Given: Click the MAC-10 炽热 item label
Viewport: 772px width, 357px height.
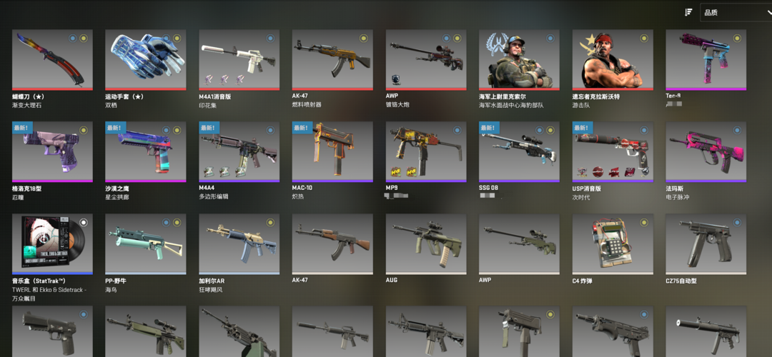Looking at the screenshot, I should click(302, 192).
